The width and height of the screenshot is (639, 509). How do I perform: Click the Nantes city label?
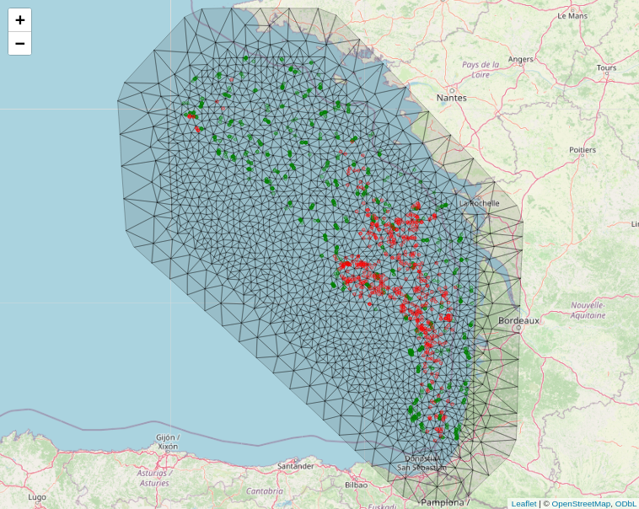[x=451, y=98]
